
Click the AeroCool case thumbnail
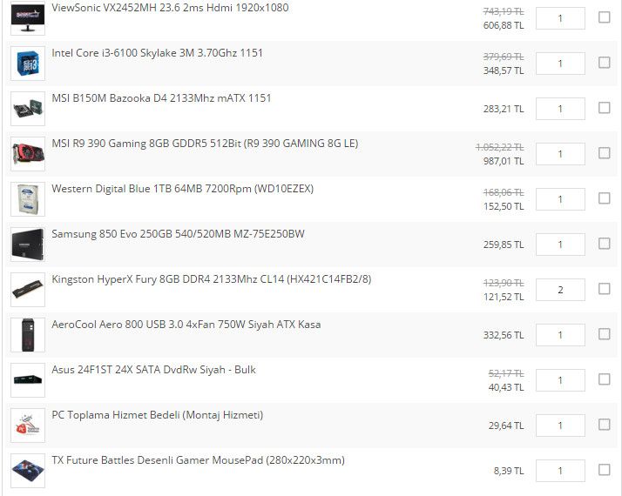click(28, 335)
